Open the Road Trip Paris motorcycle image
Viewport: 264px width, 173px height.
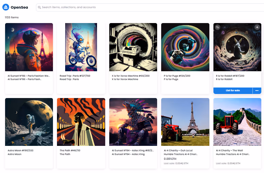pyautogui.click(x=81, y=47)
